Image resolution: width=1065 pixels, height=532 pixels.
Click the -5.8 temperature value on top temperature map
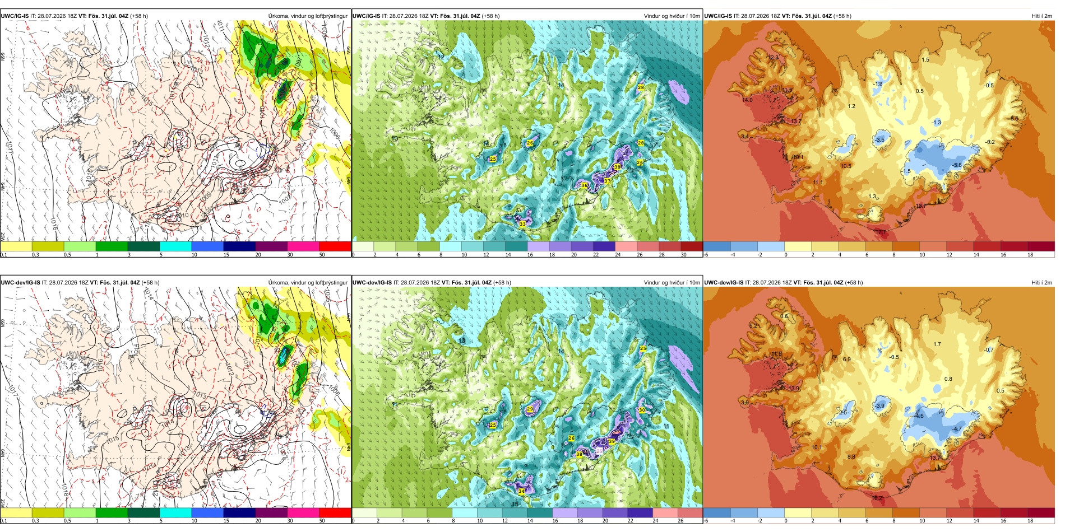tap(957, 165)
